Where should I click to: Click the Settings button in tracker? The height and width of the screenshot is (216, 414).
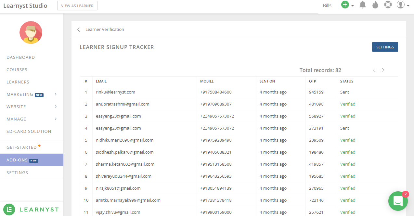coord(385,47)
